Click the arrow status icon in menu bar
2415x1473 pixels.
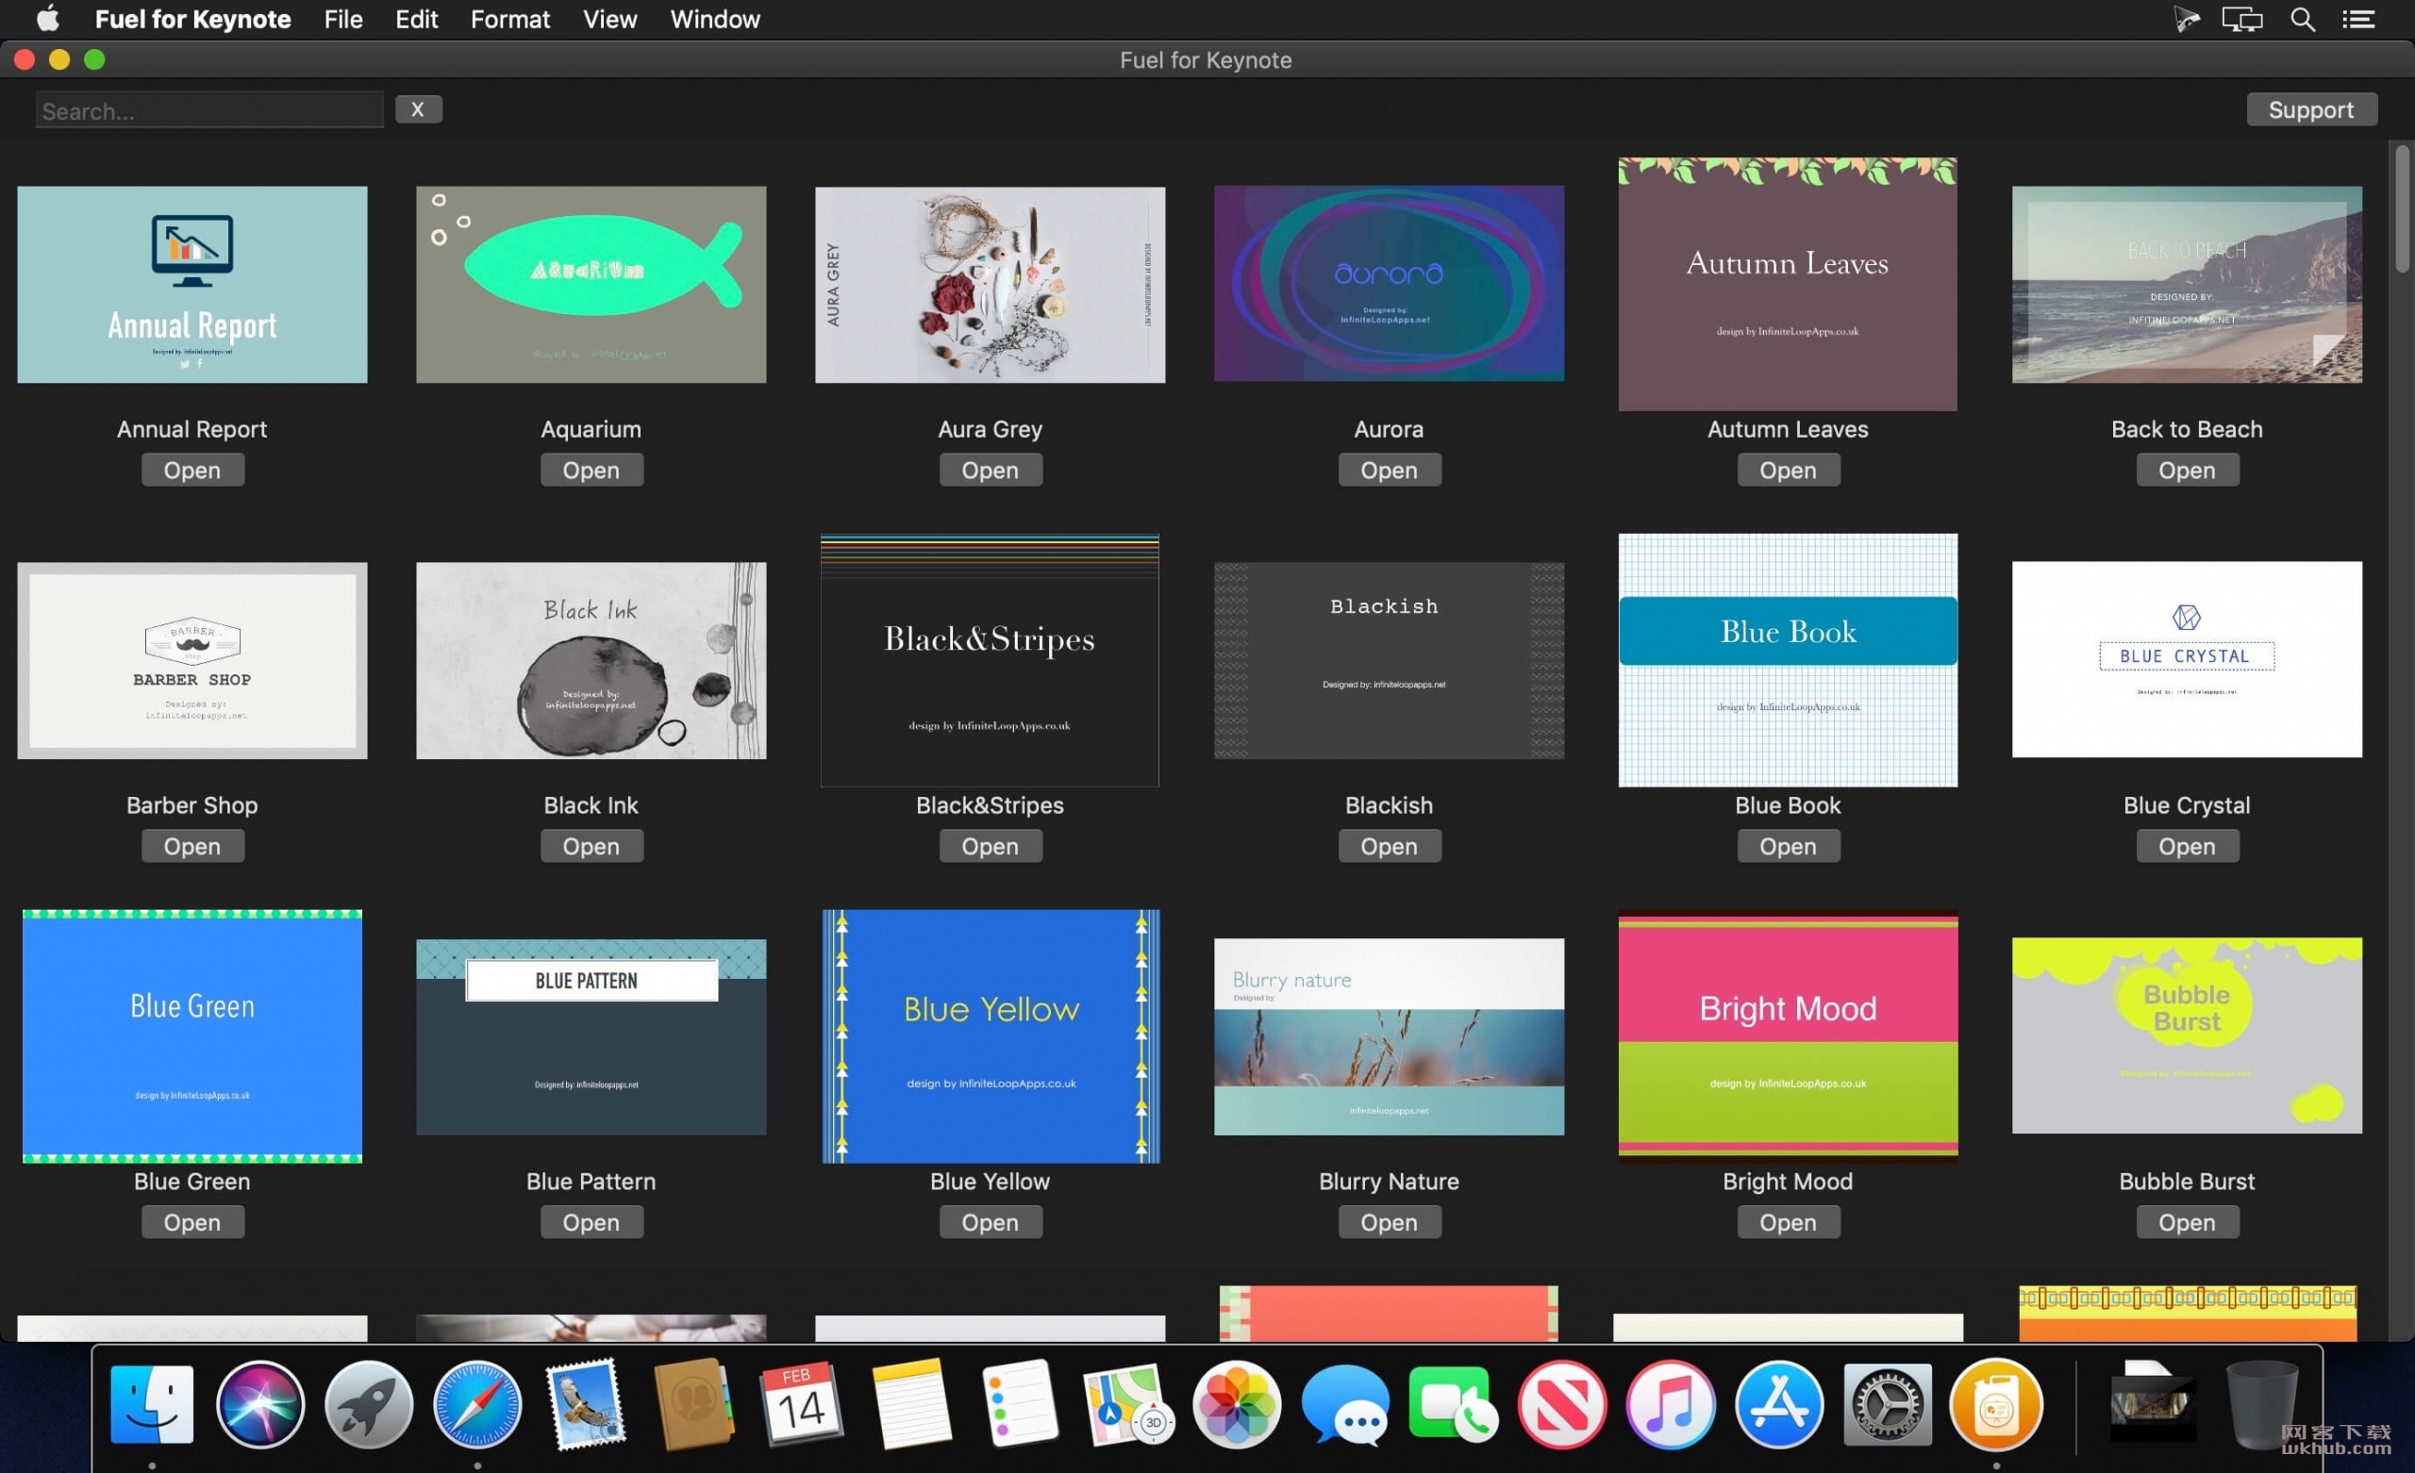(2186, 19)
